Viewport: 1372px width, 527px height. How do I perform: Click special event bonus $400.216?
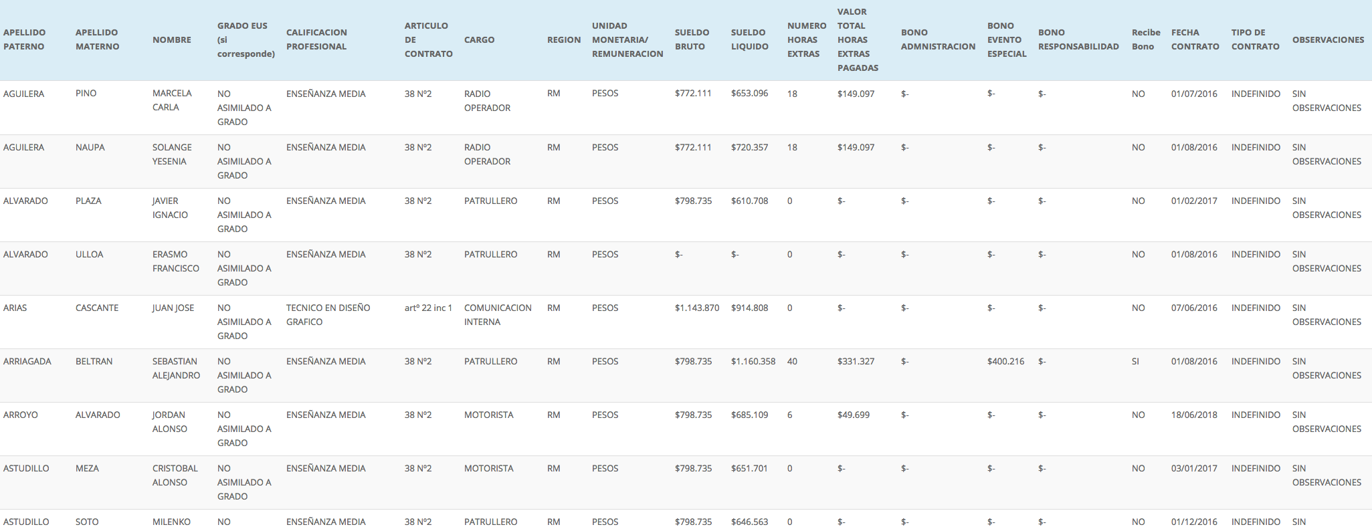(x=1006, y=361)
